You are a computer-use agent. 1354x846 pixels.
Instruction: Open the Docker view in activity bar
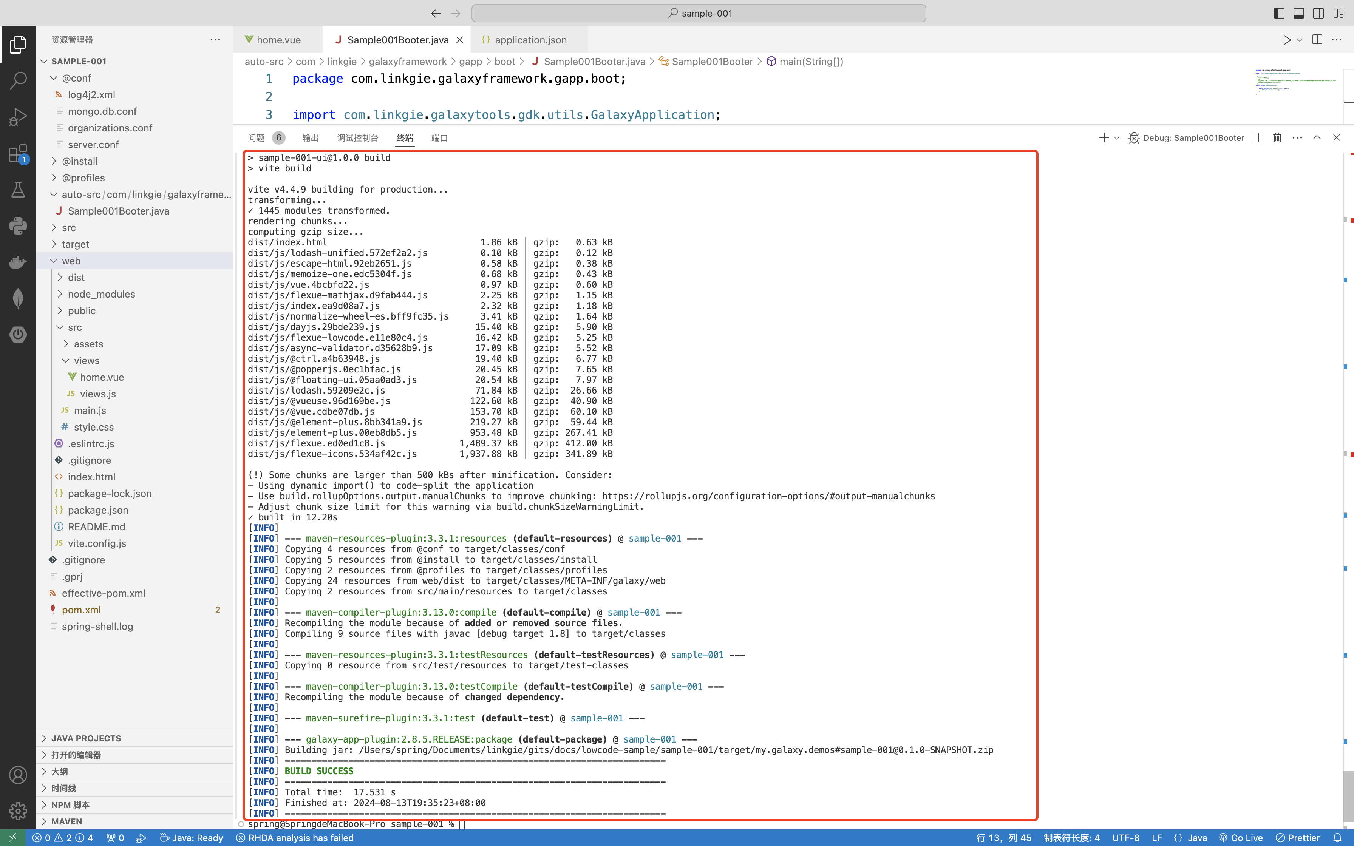[x=18, y=262]
